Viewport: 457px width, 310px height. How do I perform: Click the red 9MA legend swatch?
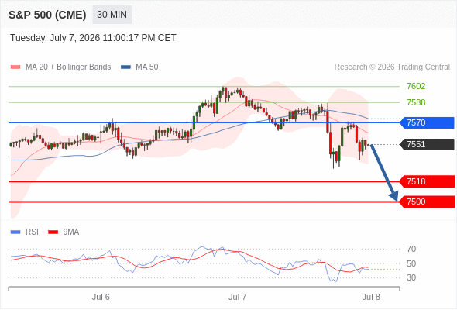[x=53, y=232]
